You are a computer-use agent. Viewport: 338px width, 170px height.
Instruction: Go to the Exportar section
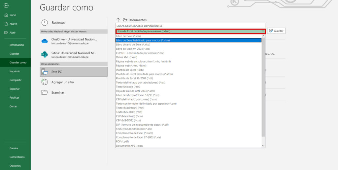[x=15, y=89]
